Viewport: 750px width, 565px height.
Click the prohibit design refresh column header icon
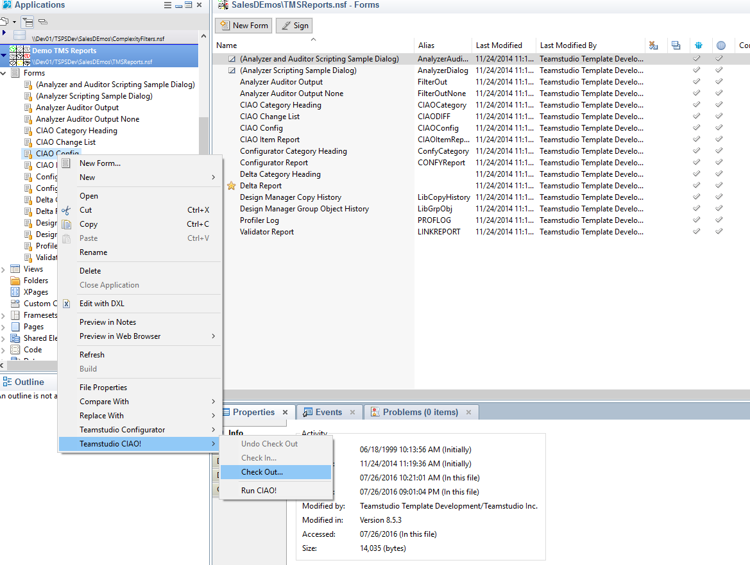pyautogui.click(x=653, y=45)
